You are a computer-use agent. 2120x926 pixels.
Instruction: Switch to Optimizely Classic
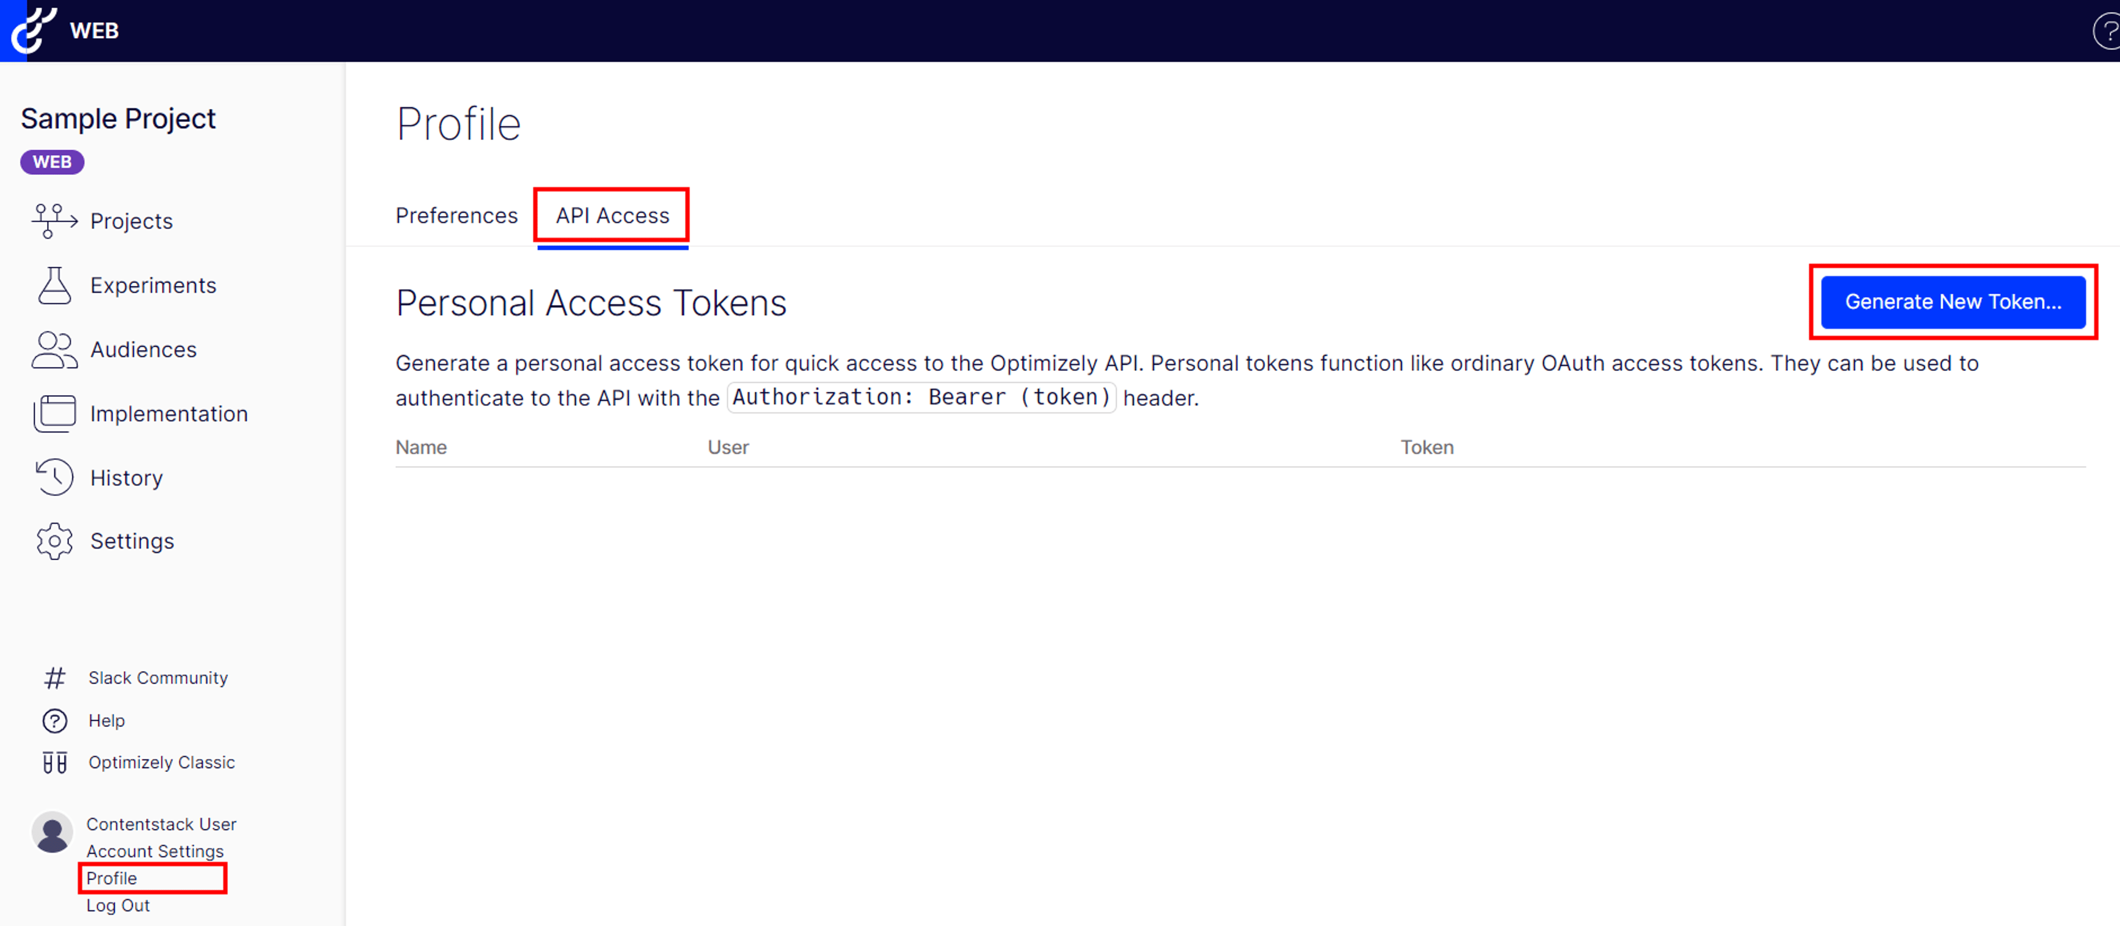[161, 762]
